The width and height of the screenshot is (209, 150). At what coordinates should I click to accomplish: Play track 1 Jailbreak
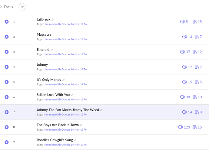pyautogui.click(x=7, y=21)
